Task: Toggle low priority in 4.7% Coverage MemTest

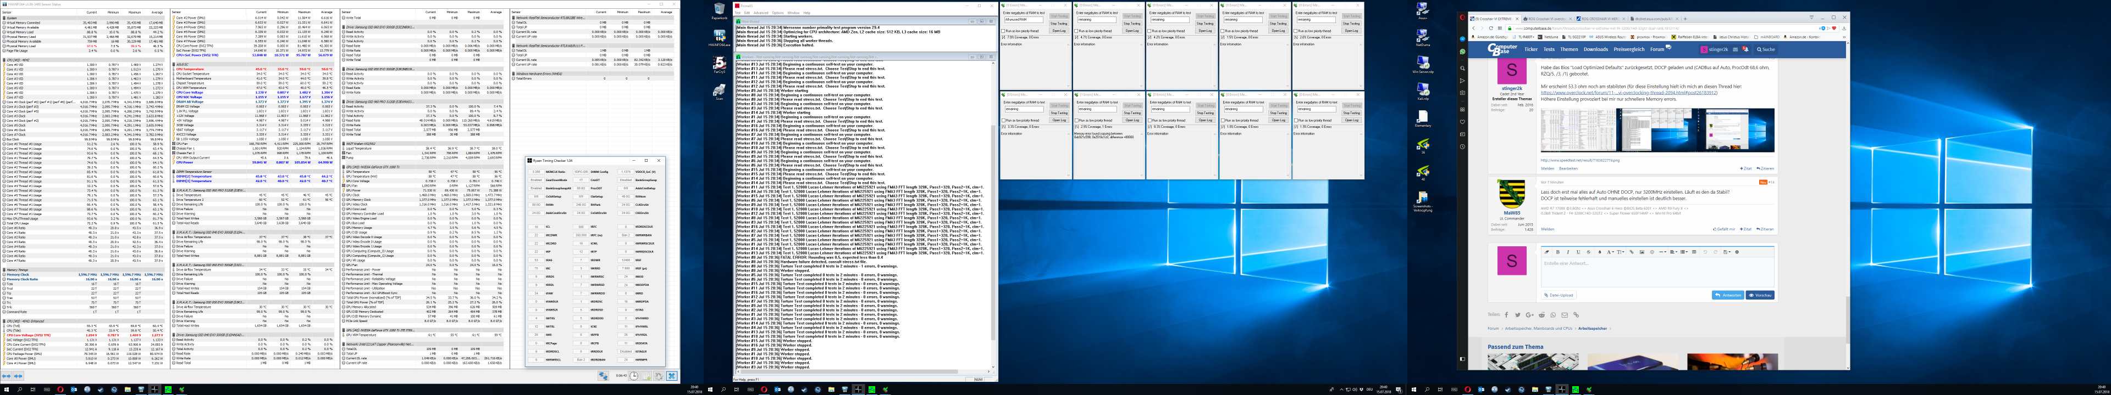Action: click(x=1076, y=31)
